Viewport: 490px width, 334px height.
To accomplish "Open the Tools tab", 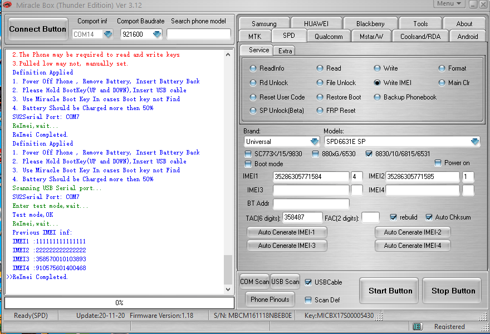I will point(420,24).
